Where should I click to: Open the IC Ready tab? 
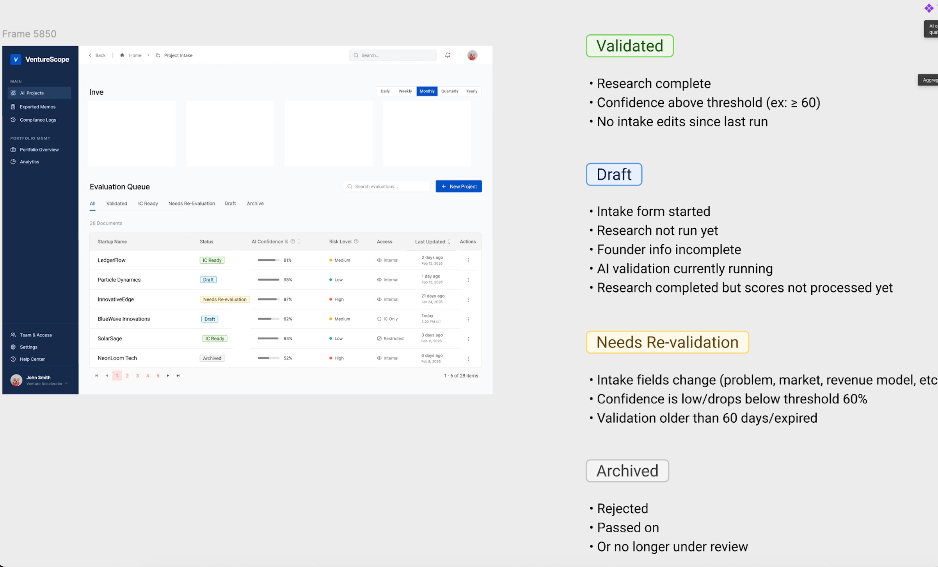[x=148, y=204]
